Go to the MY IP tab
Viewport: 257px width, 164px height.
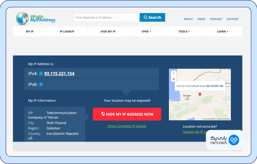click(x=30, y=31)
